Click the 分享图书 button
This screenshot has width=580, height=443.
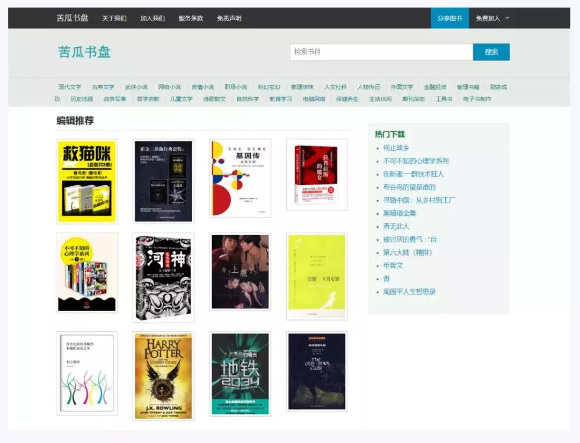450,18
